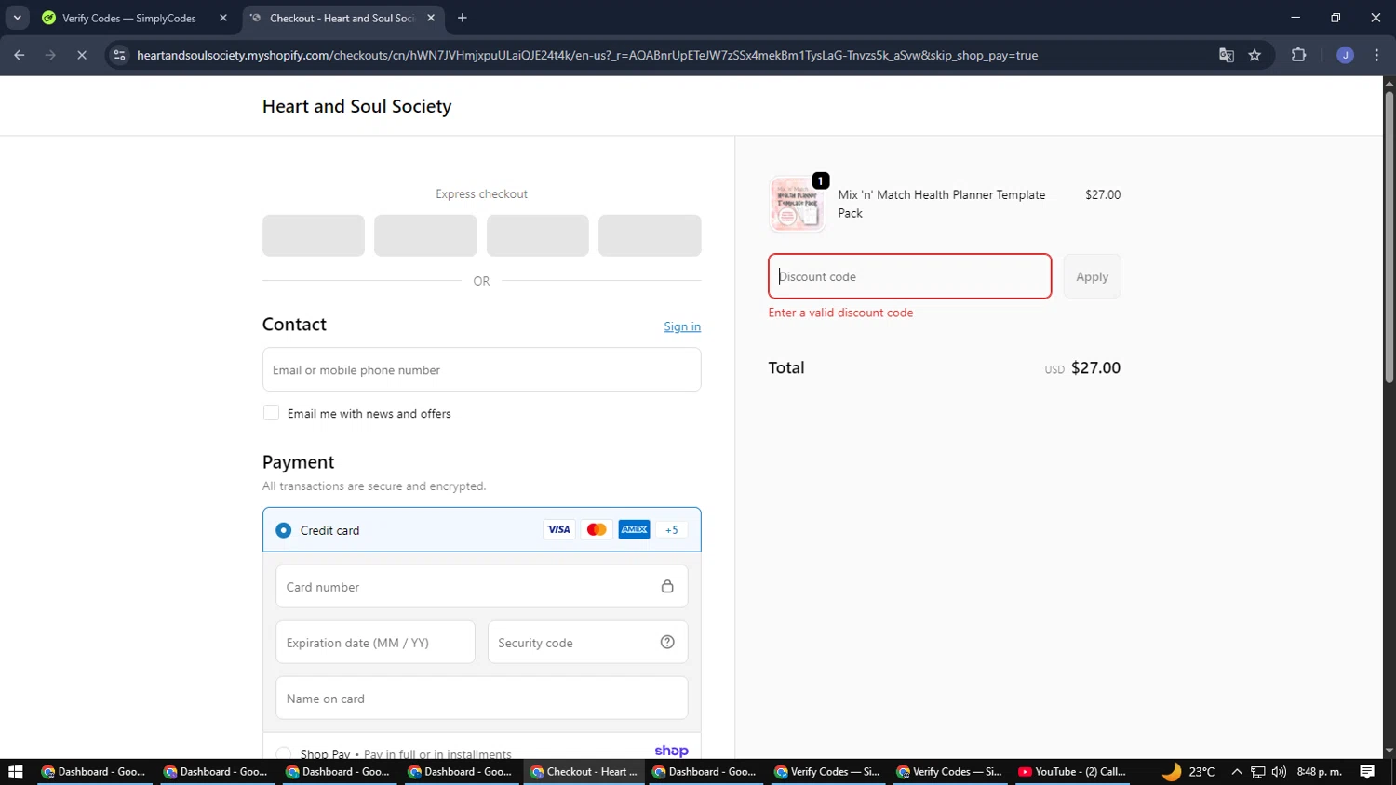Open the first Dashboard - Goo... taskbar item
This screenshot has height=785, width=1396.
tap(93, 772)
